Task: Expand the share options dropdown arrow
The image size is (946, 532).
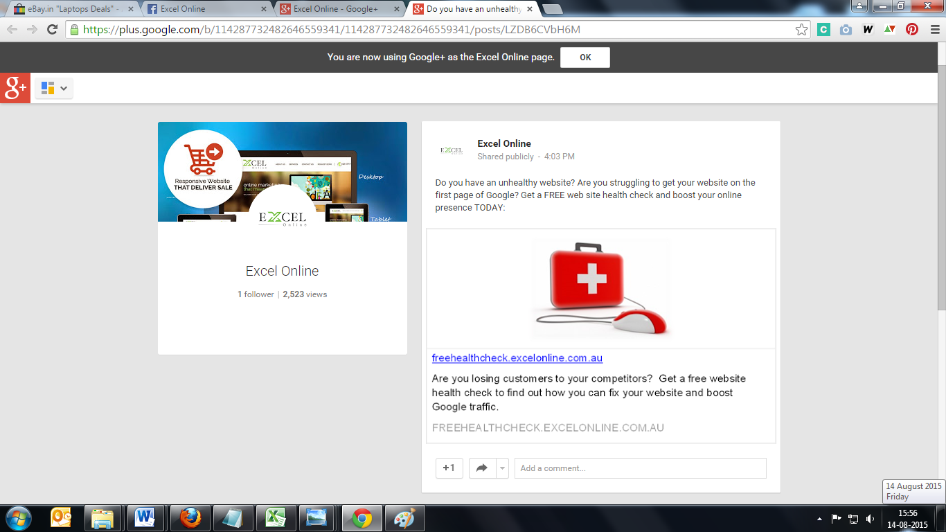Action: tap(502, 468)
